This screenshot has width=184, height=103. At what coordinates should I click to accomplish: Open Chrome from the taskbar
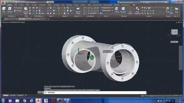point(24,101)
